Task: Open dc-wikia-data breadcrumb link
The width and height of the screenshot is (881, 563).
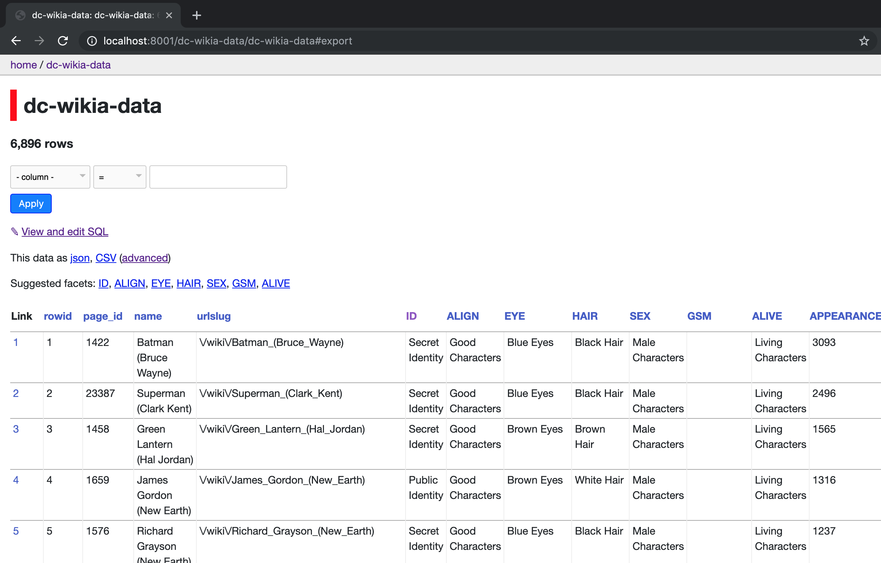Action: 78,65
